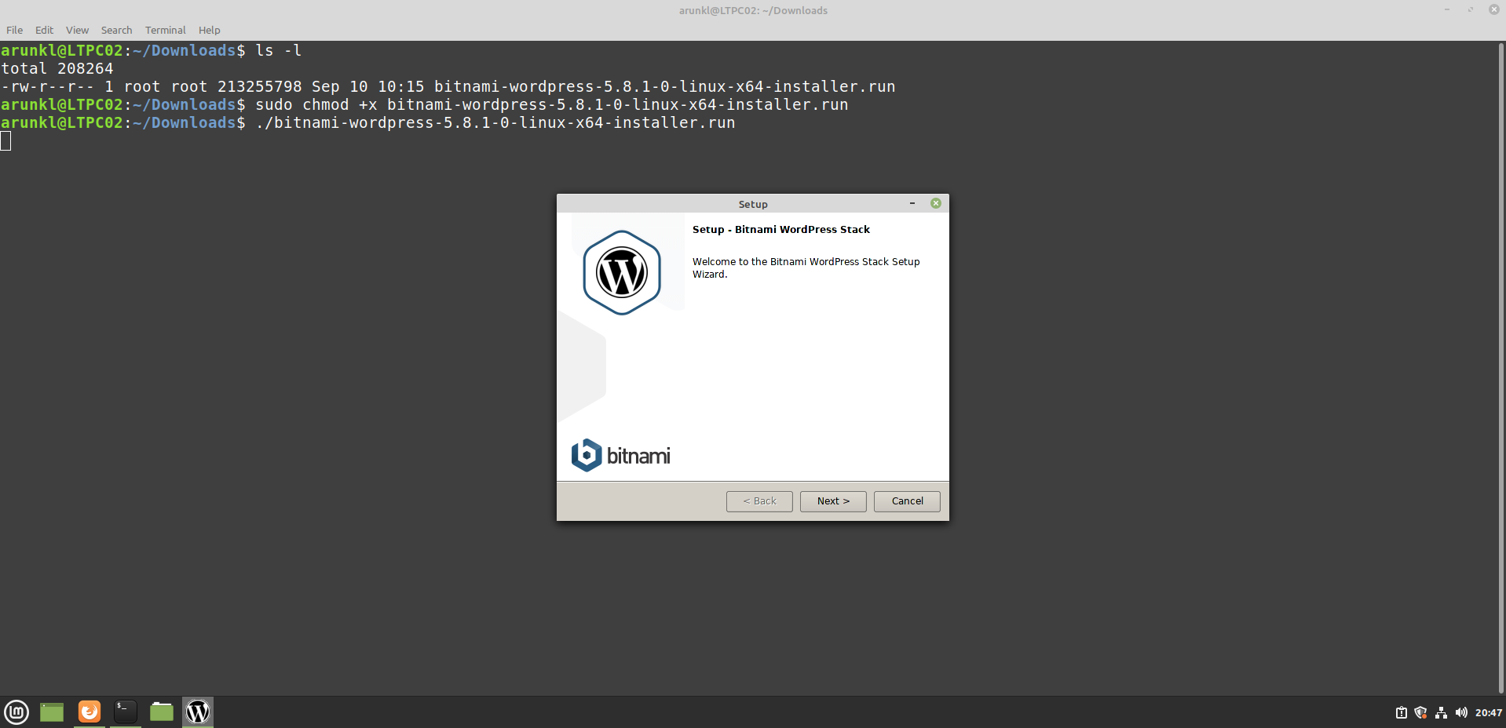Screen dimensions: 1506x728
Task: Close the terminal window
Action: coord(1494,9)
